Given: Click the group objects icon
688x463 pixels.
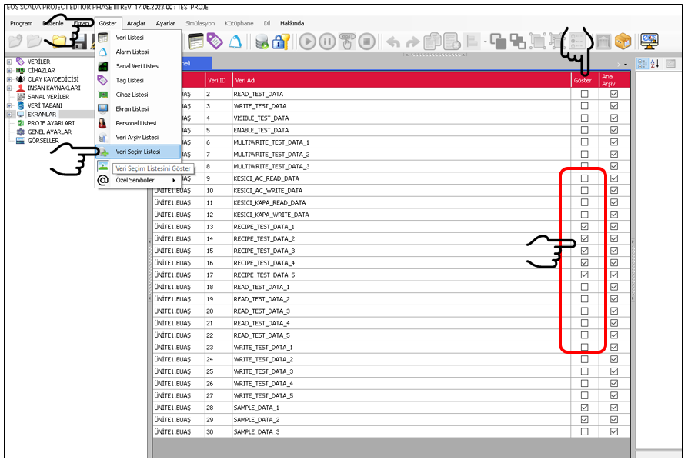Looking at the screenshot, I should 537,42.
